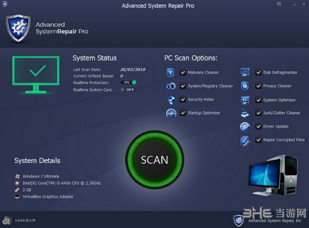Click the Advanced System Repair shield logo
This screenshot has height=228, width=309.
[x=18, y=28]
